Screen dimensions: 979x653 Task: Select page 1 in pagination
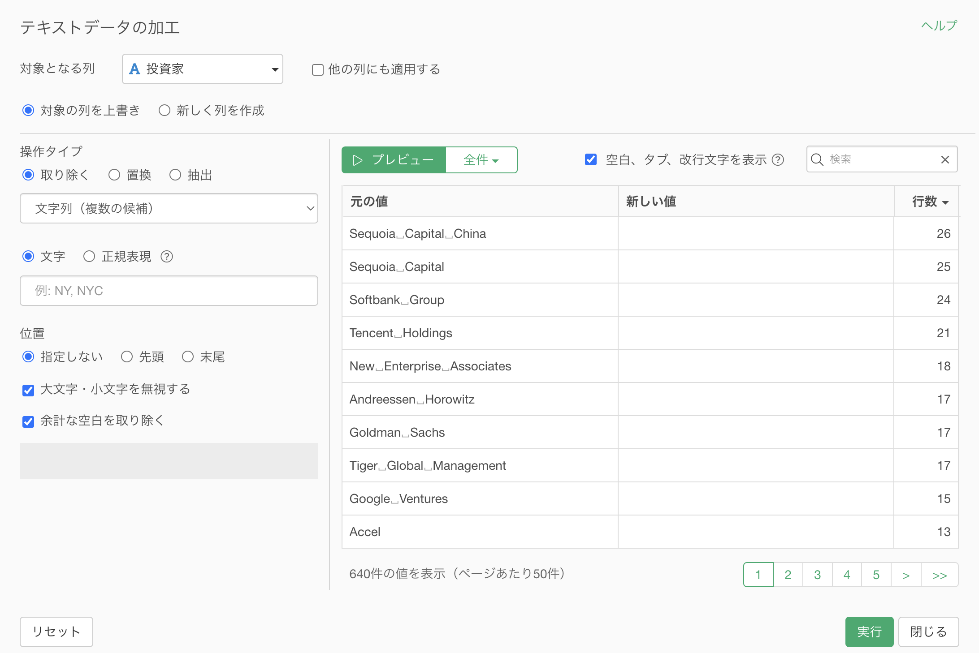tap(758, 575)
